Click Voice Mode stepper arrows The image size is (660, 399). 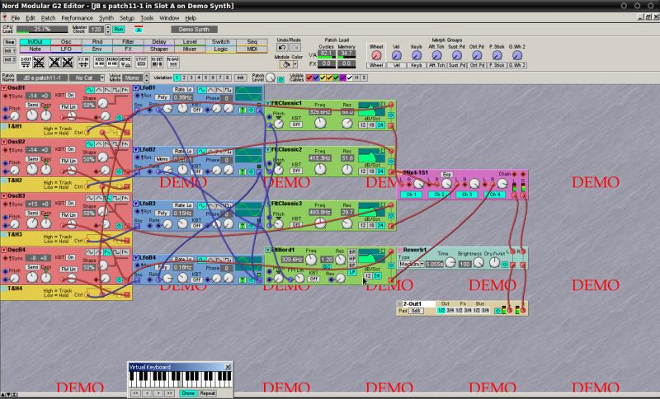(x=147, y=77)
